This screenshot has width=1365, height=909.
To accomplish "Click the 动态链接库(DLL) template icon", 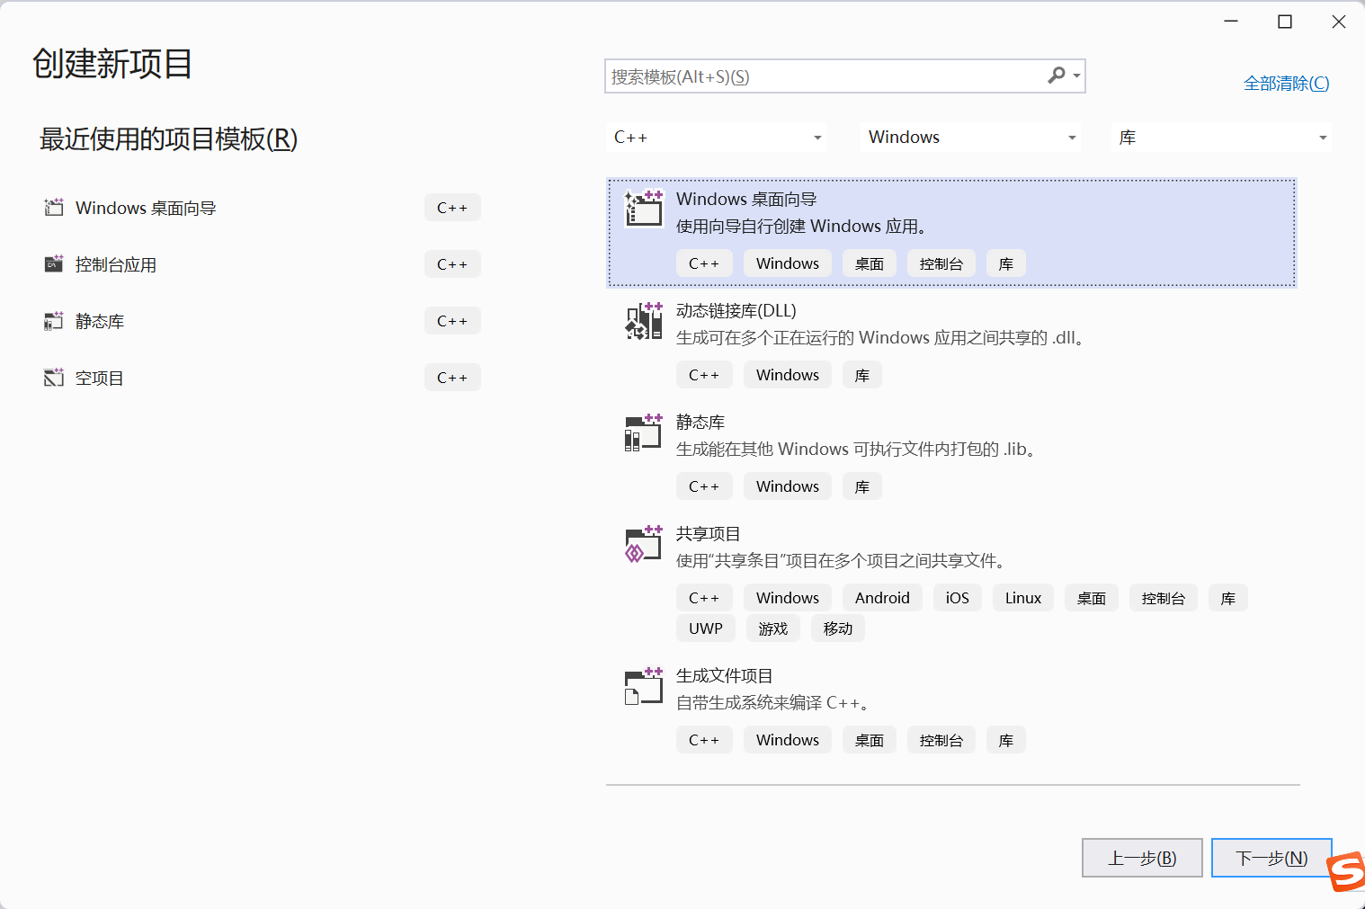I will [644, 320].
